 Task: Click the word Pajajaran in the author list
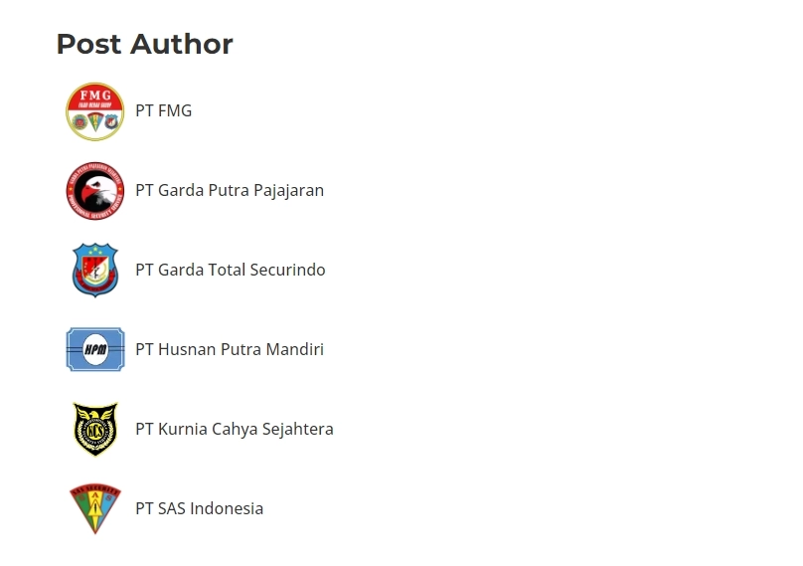pyautogui.click(x=288, y=191)
